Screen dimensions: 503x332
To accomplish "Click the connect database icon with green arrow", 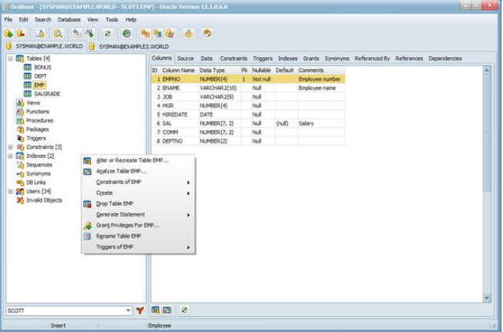I will (x=8, y=33).
